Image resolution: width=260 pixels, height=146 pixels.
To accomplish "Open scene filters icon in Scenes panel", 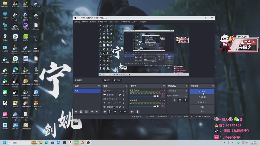I will tap(86, 112).
